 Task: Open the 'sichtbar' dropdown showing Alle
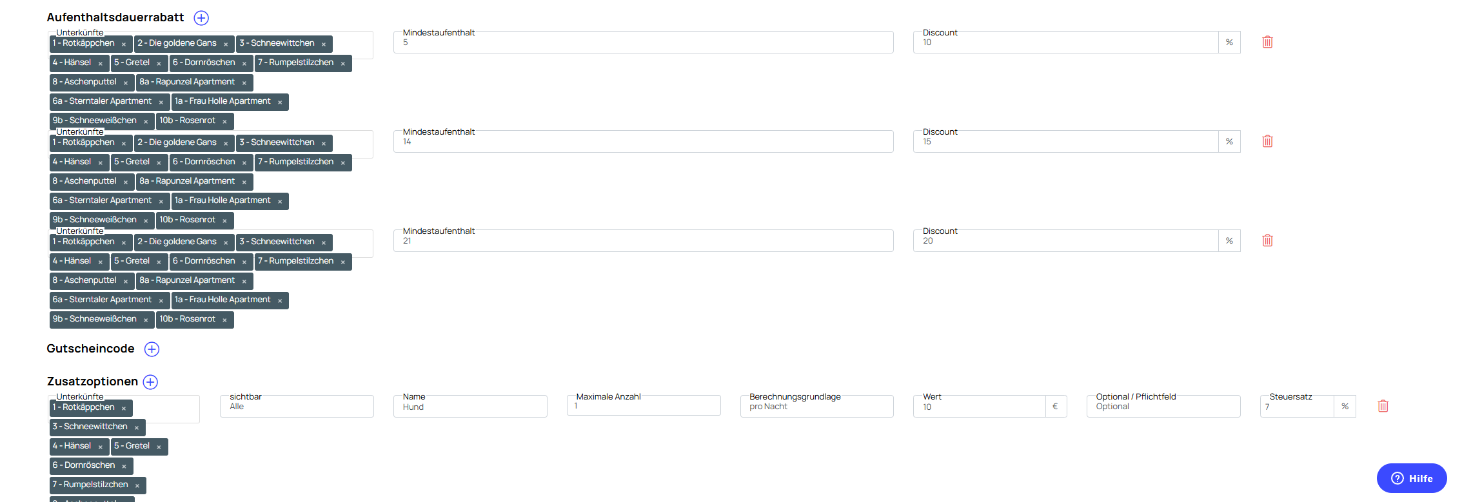point(297,407)
